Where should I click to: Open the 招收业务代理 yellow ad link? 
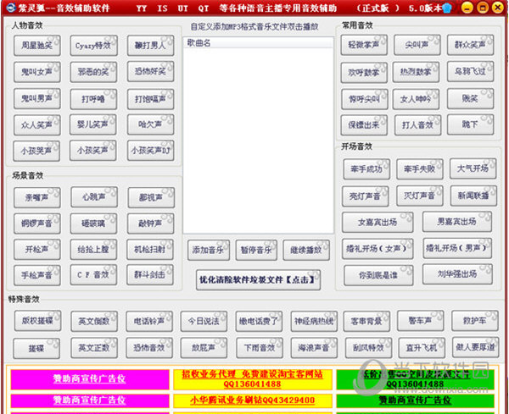point(253,379)
